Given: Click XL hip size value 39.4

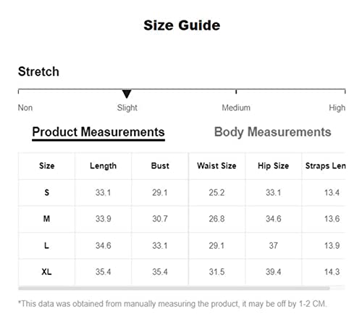Looking at the screenshot, I should [273, 272].
